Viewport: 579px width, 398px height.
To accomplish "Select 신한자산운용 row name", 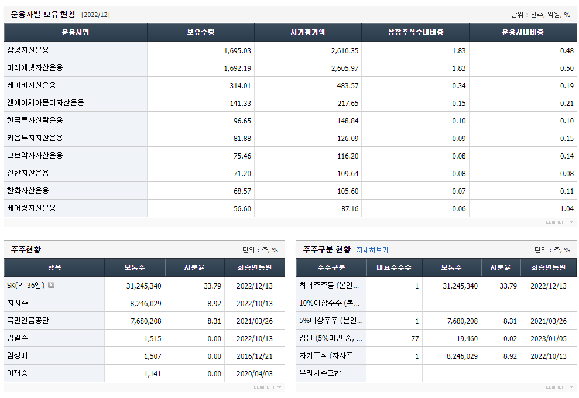I will [x=28, y=173].
